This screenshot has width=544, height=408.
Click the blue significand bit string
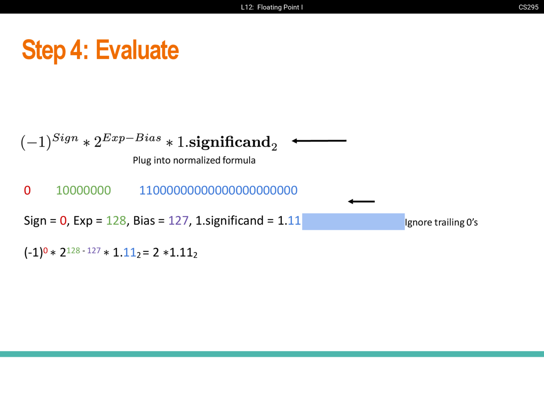pos(218,190)
